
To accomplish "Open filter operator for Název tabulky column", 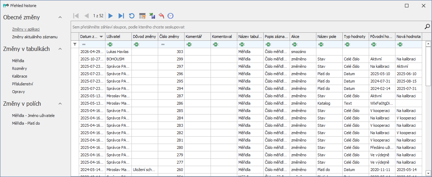I will tap(241, 44).
